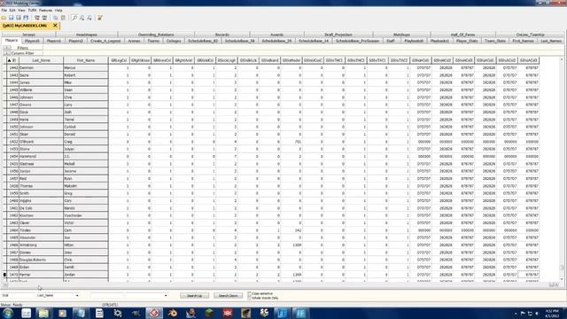Viewport: 567px width, 319px height.
Task: Open the red circular active taskbar icon
Action: [x=154, y=313]
